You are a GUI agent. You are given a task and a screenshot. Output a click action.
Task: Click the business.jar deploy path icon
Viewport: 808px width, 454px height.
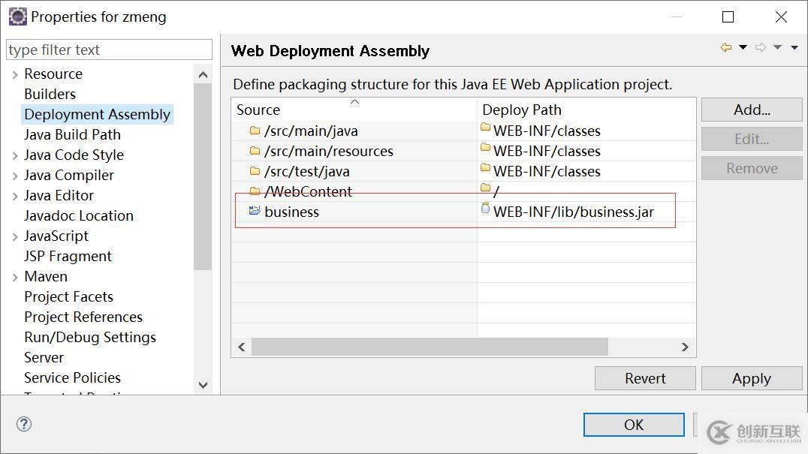(485, 209)
